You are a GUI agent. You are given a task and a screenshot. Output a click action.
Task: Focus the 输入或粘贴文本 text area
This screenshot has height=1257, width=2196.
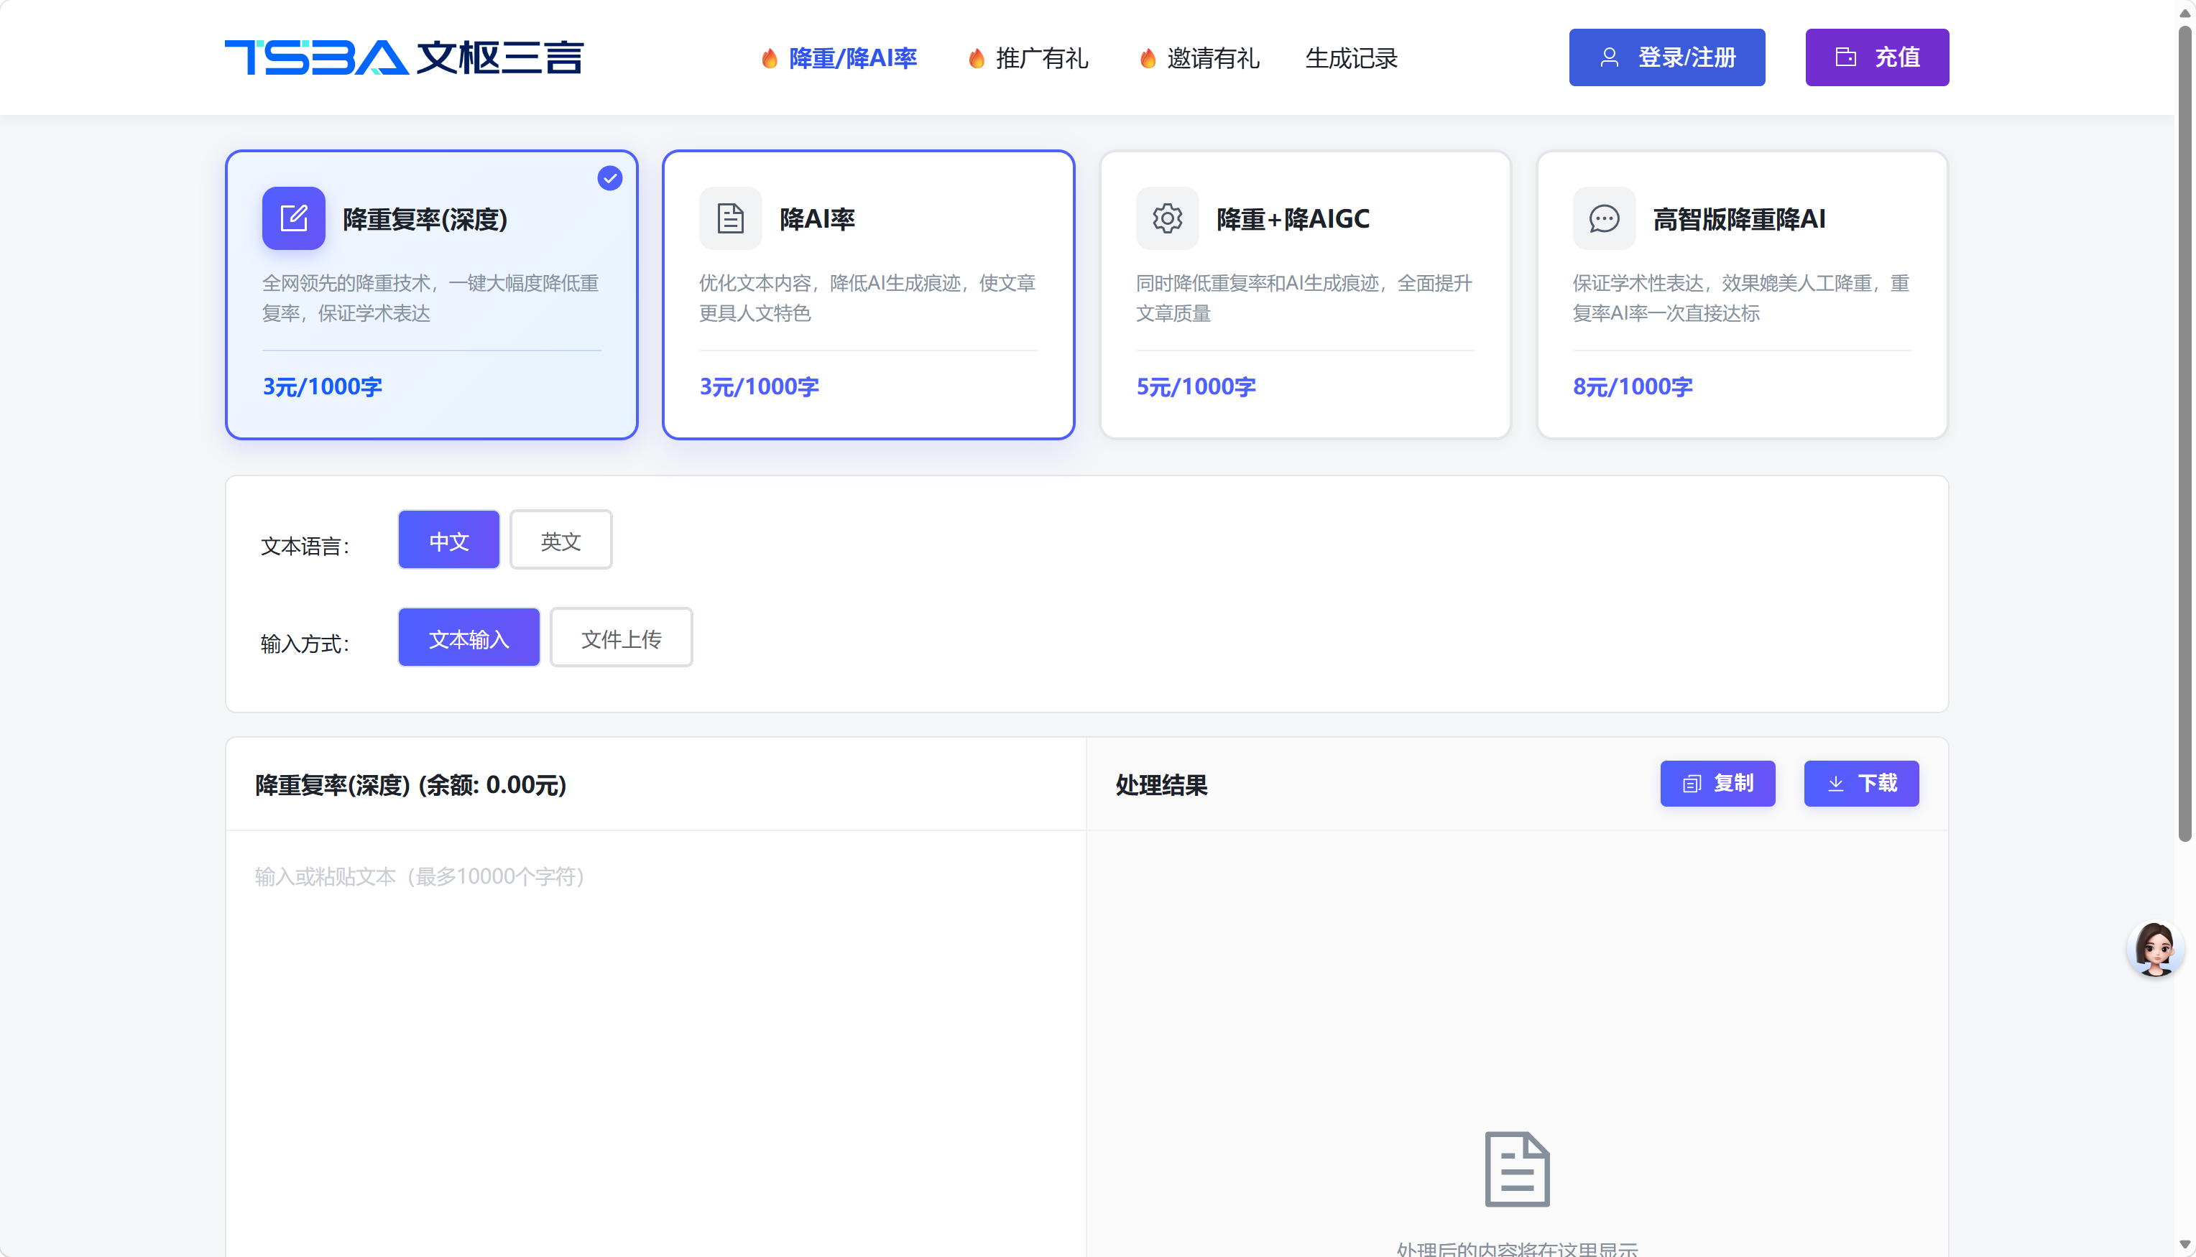point(655,1043)
